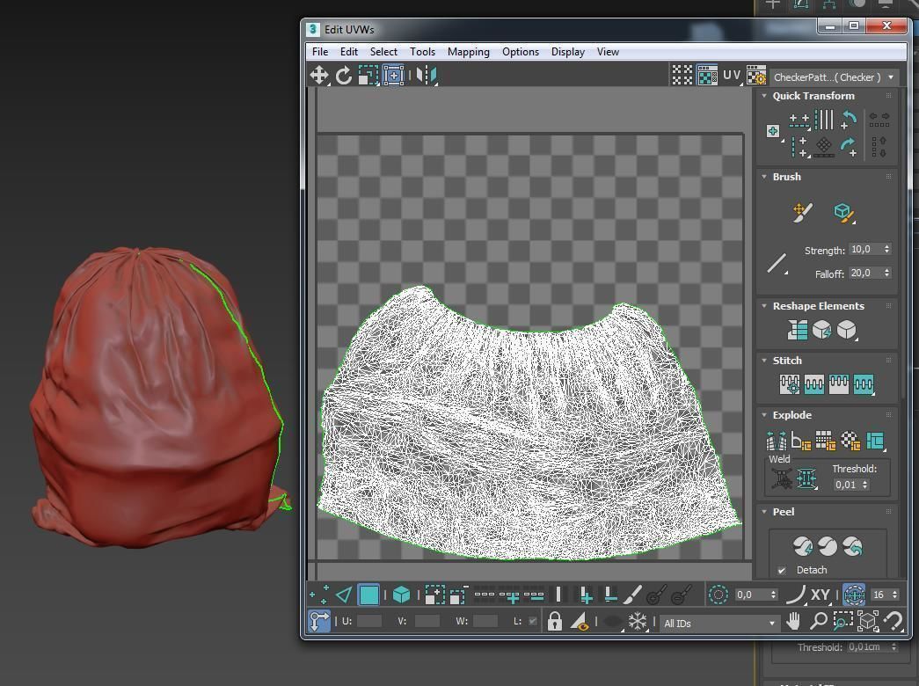Activate the Freeform Mode tool
The height and width of the screenshot is (686, 919).
pyautogui.click(x=393, y=75)
